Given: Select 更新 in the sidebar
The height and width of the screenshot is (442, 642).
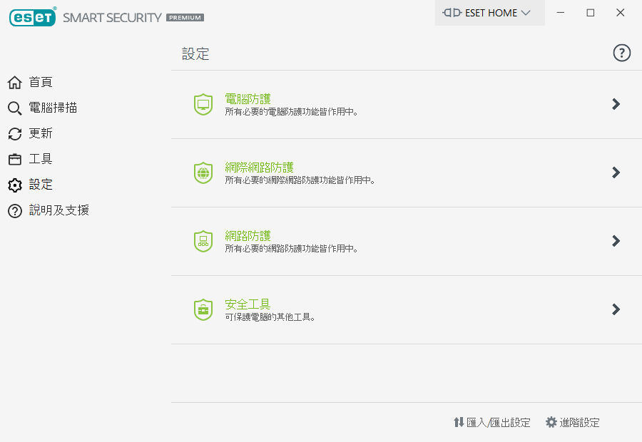Looking at the screenshot, I should [41, 133].
